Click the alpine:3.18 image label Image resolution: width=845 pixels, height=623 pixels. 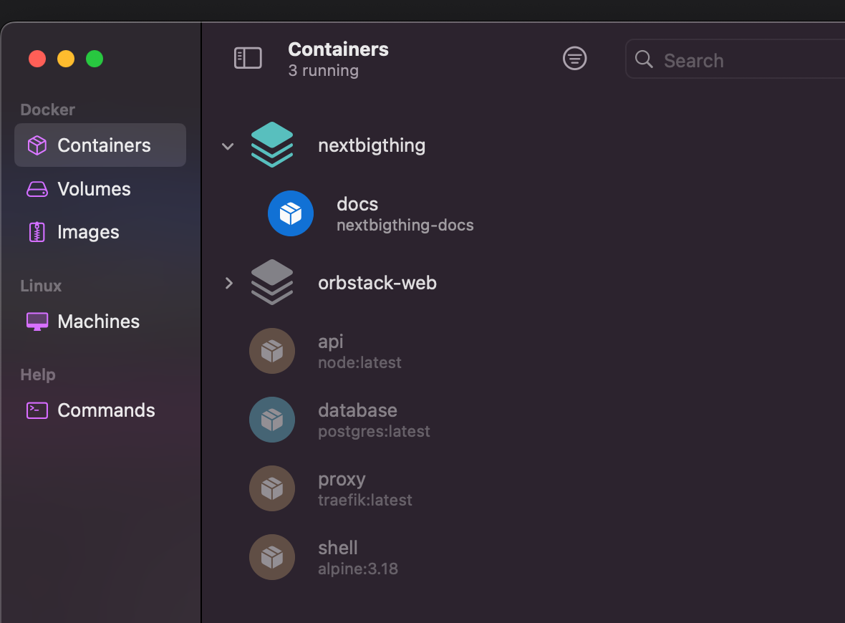358,569
